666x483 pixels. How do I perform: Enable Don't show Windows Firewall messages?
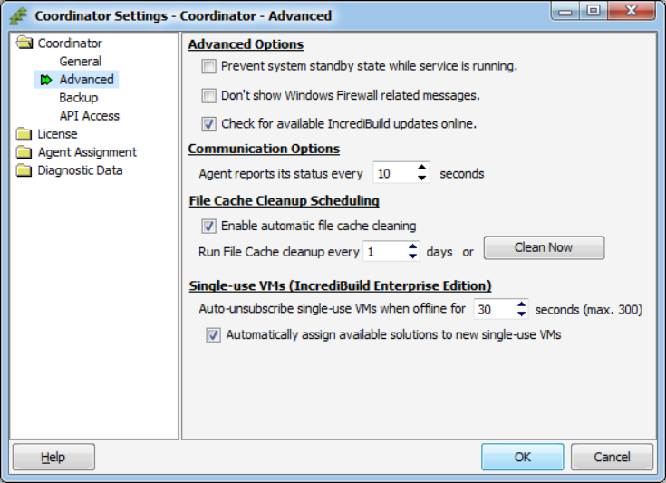209,95
